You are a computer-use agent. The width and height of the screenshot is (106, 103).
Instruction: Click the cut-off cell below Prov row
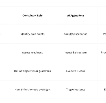point(101,71)
